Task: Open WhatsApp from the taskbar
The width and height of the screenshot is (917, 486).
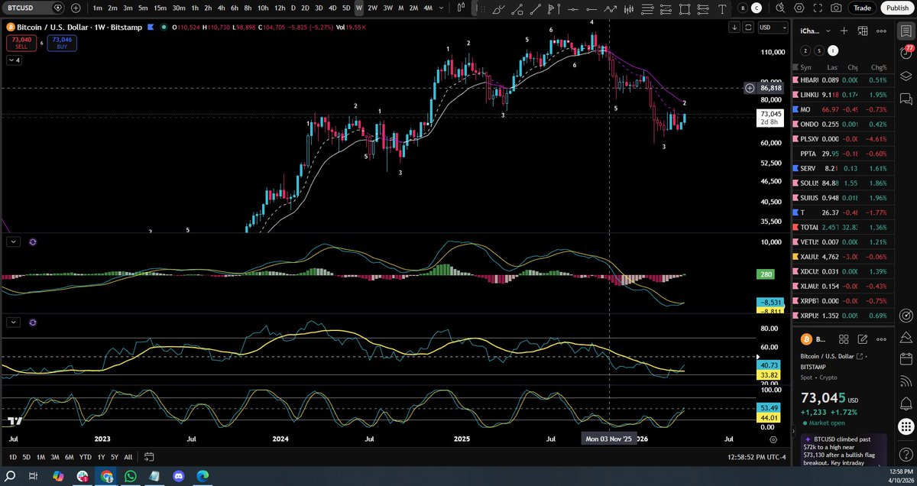Action: [130, 476]
